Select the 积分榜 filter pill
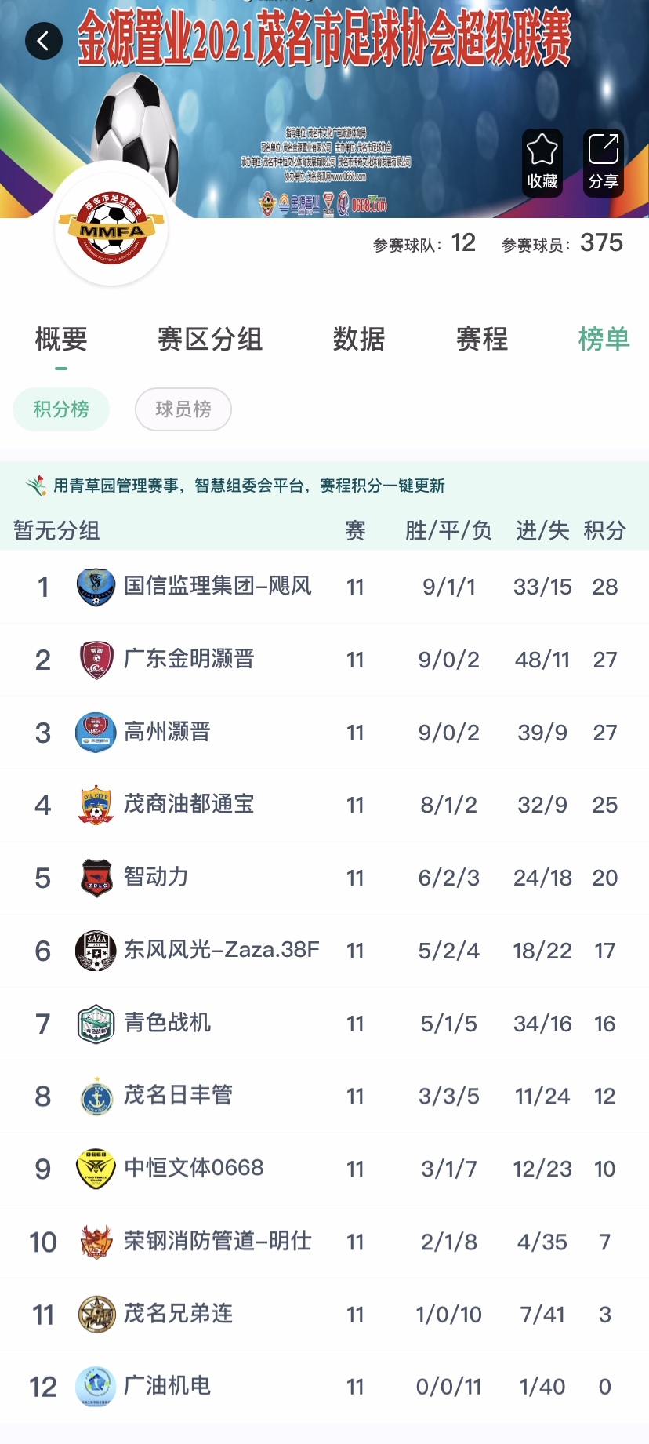The image size is (649, 1444). point(61,409)
